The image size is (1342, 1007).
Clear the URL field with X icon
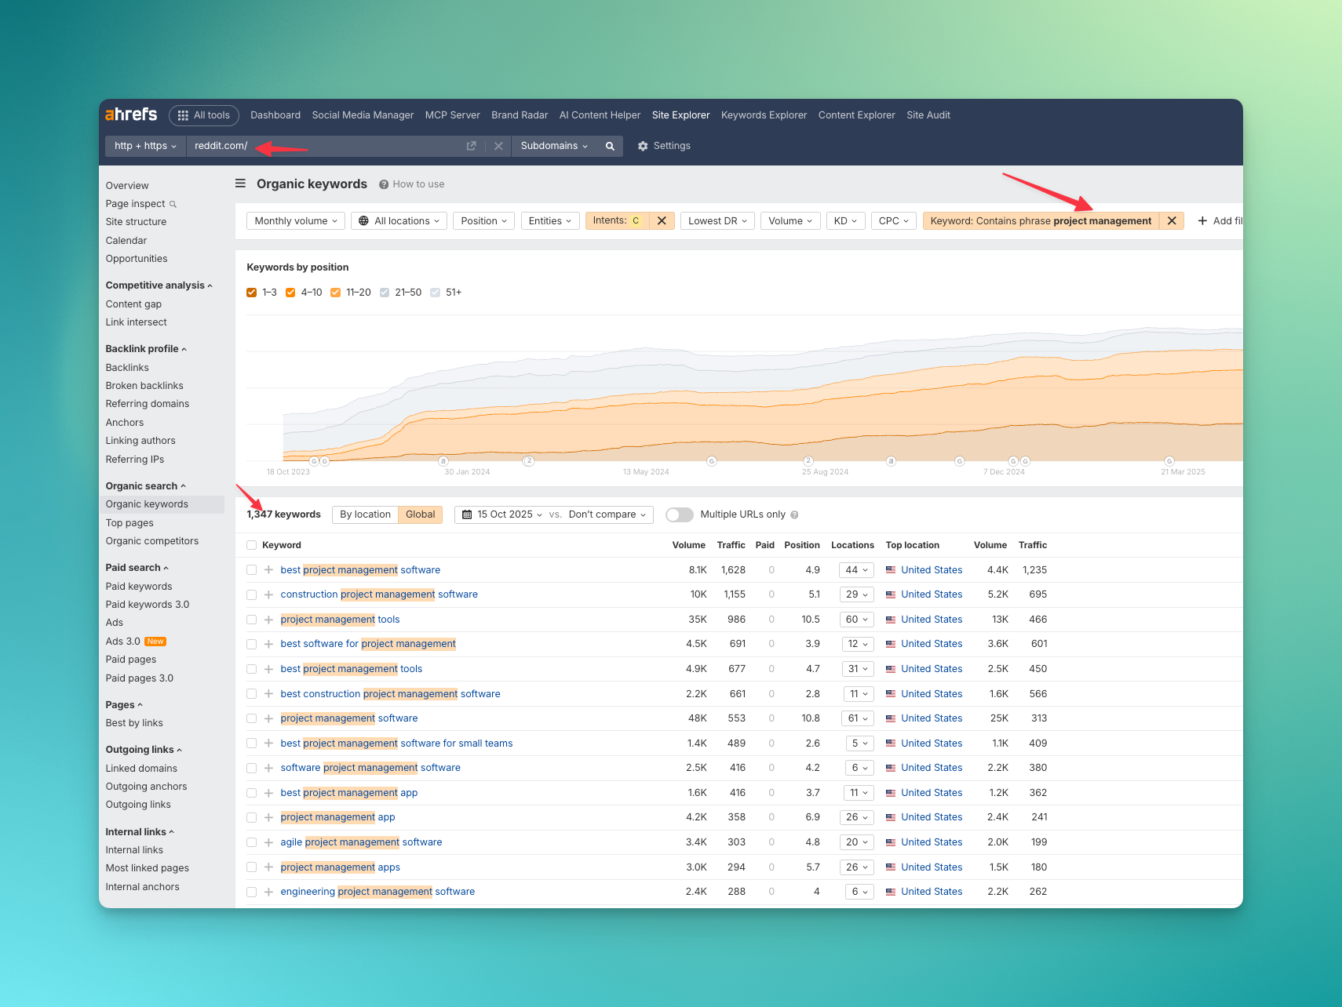(x=498, y=146)
